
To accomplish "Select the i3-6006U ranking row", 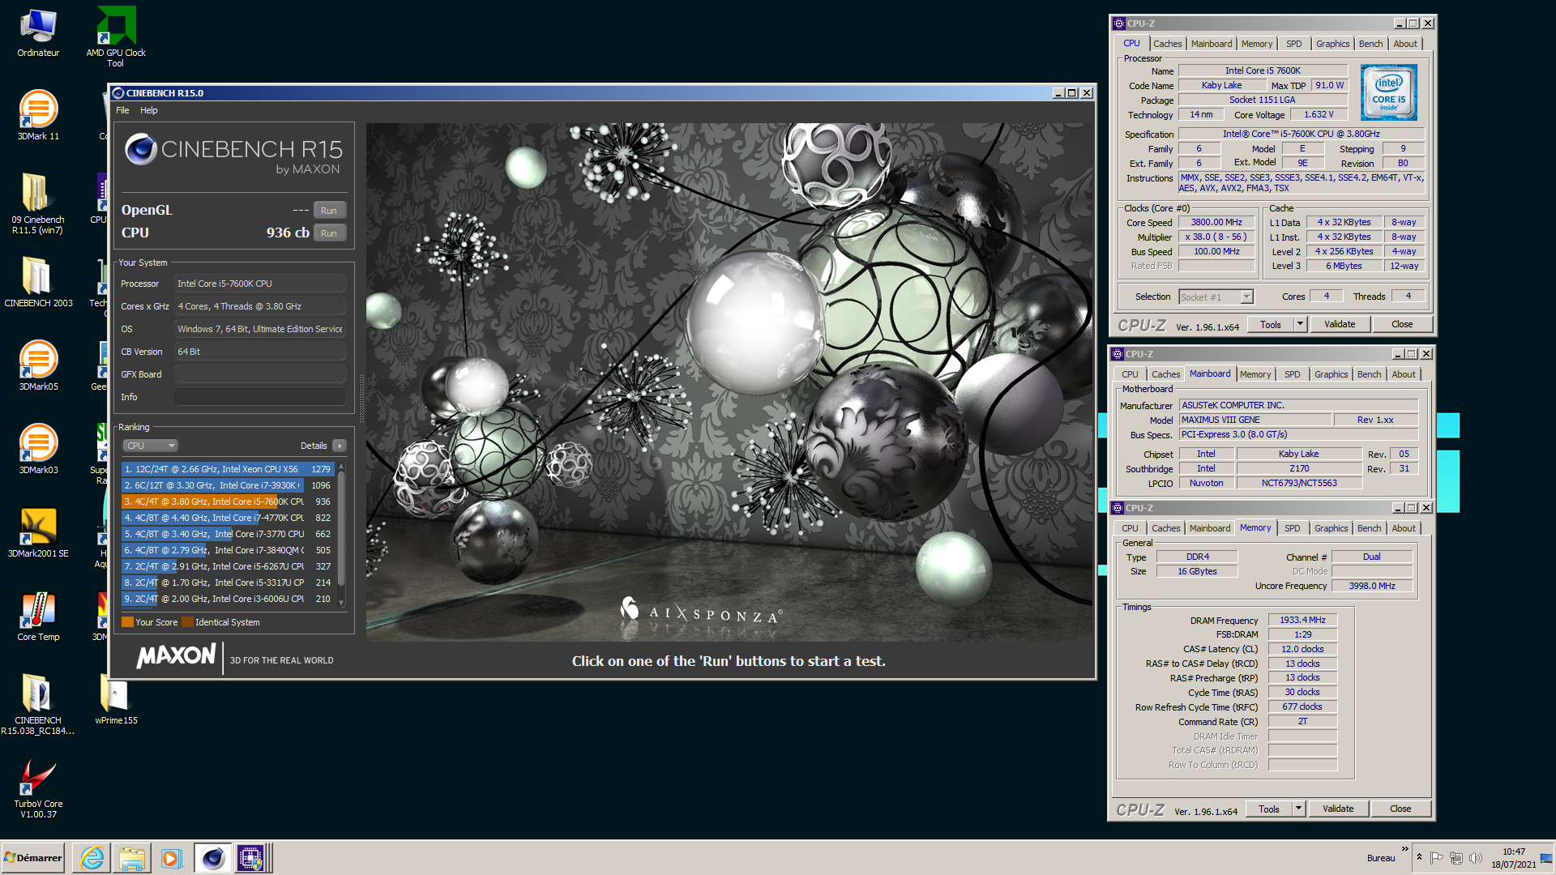I will click(x=228, y=599).
